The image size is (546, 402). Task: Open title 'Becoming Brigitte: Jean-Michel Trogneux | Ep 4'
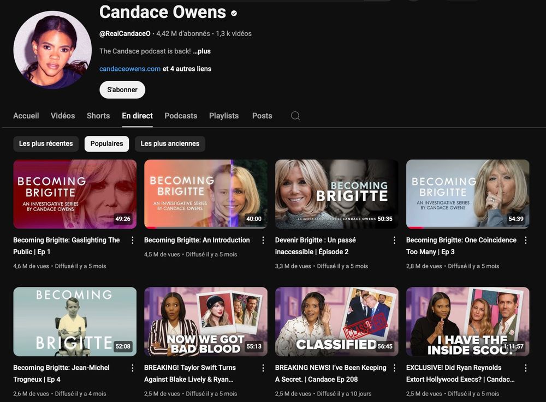[x=61, y=374]
